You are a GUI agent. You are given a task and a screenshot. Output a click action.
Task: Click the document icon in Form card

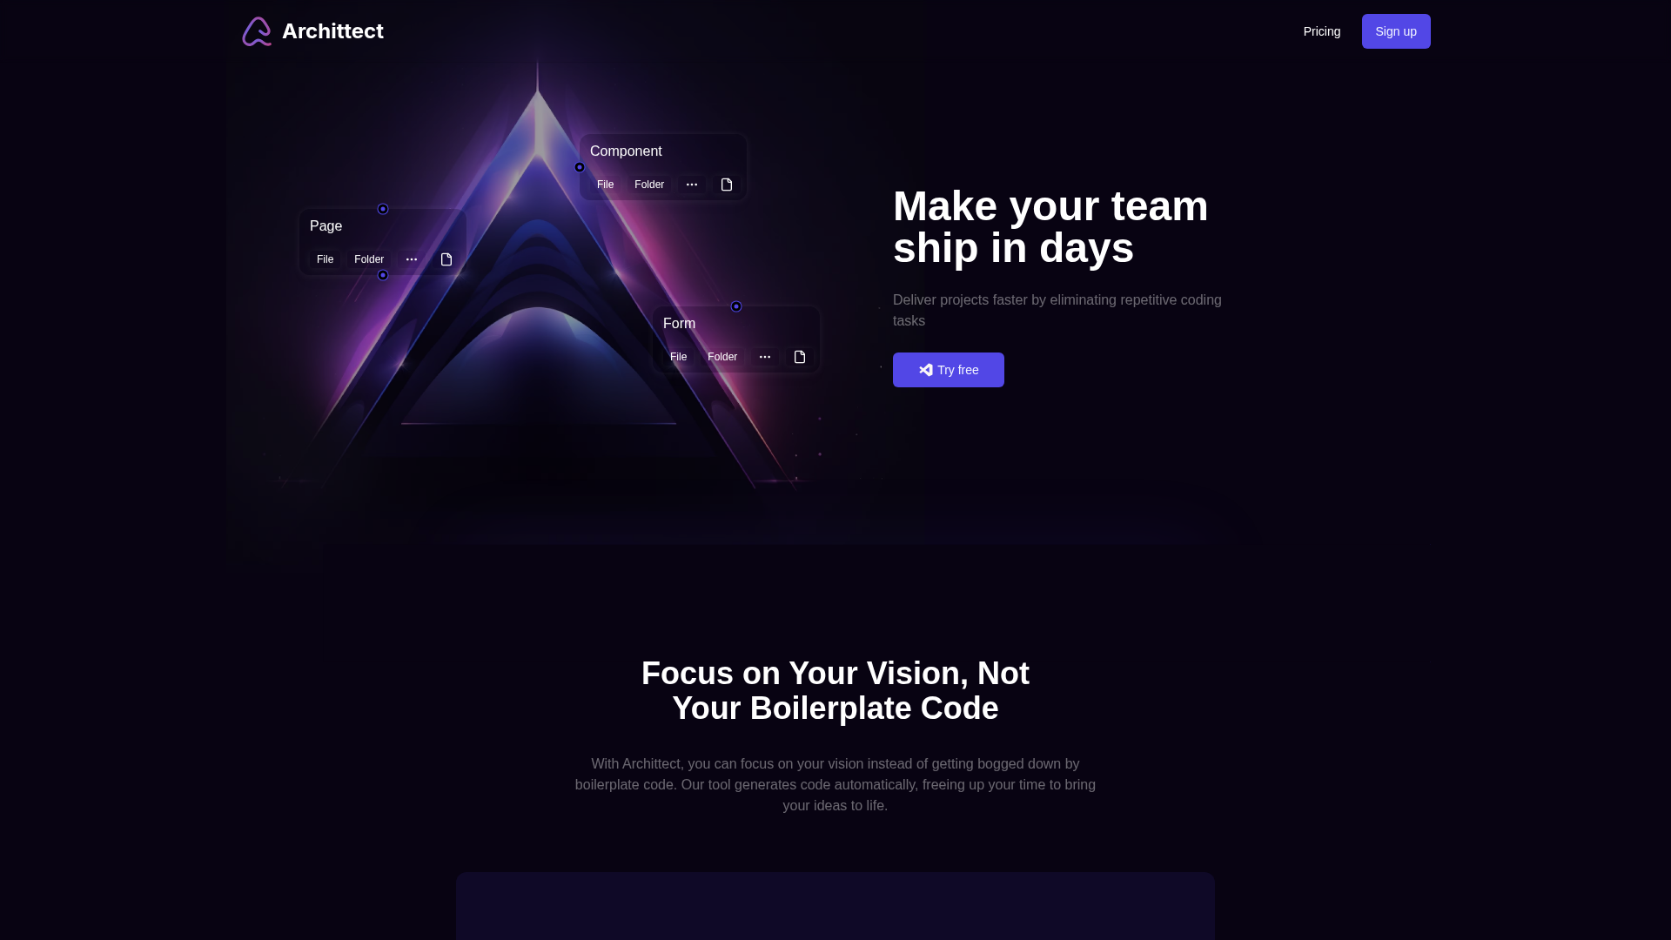pyautogui.click(x=800, y=357)
